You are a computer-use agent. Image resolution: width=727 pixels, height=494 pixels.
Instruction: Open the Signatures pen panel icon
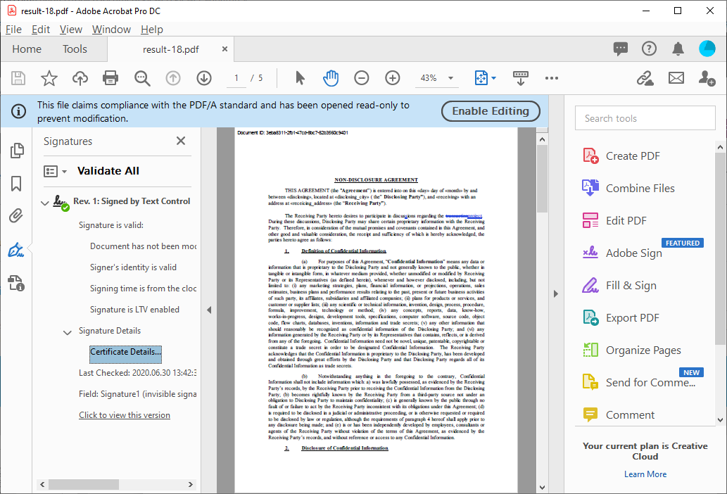pos(15,250)
